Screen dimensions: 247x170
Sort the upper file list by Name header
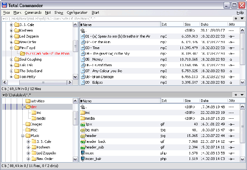(x=120, y=25)
